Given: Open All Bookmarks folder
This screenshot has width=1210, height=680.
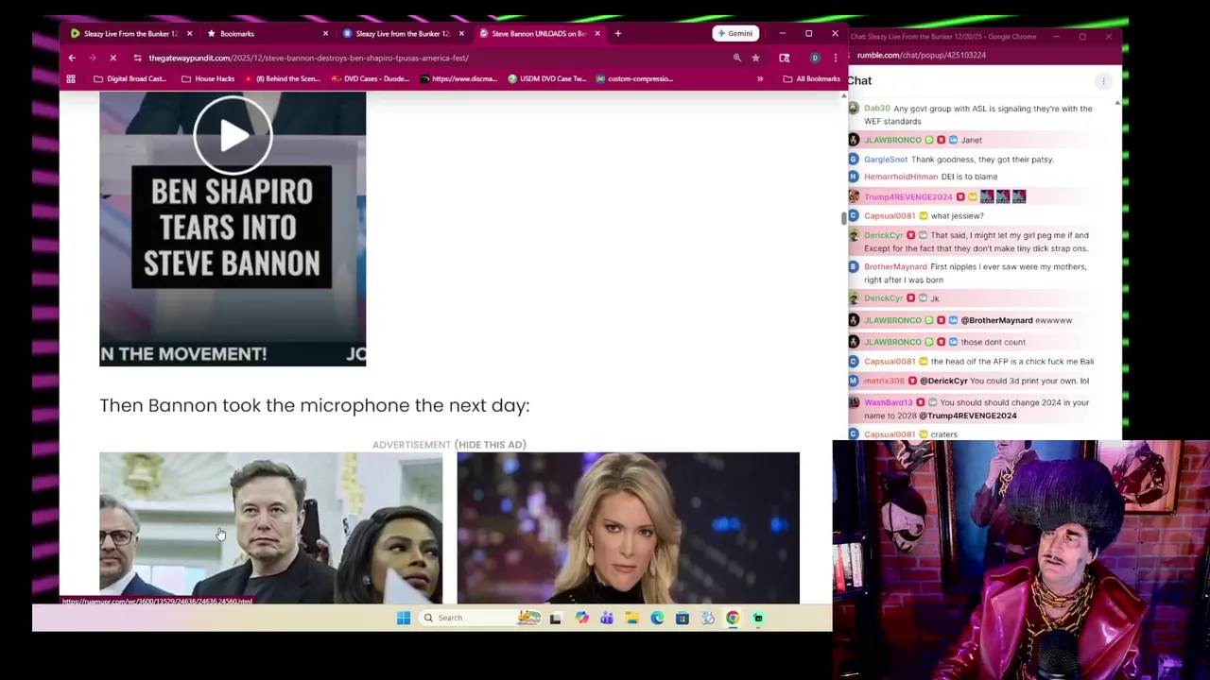Looking at the screenshot, I should 811,78.
